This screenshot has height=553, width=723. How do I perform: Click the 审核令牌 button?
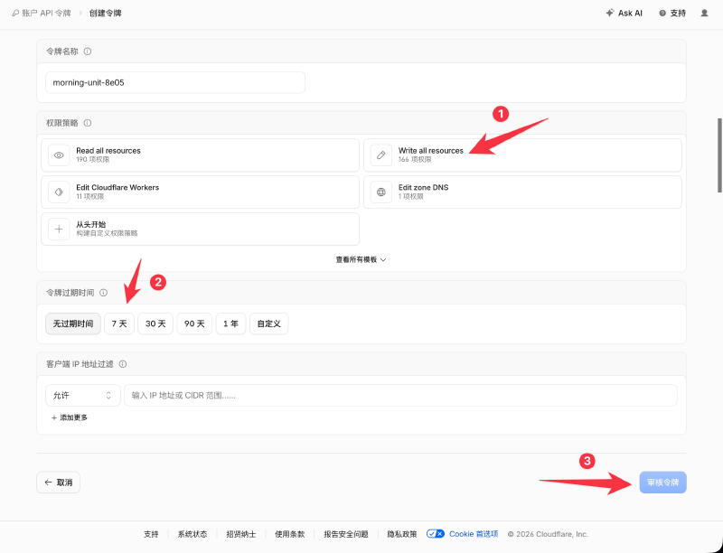click(x=662, y=483)
